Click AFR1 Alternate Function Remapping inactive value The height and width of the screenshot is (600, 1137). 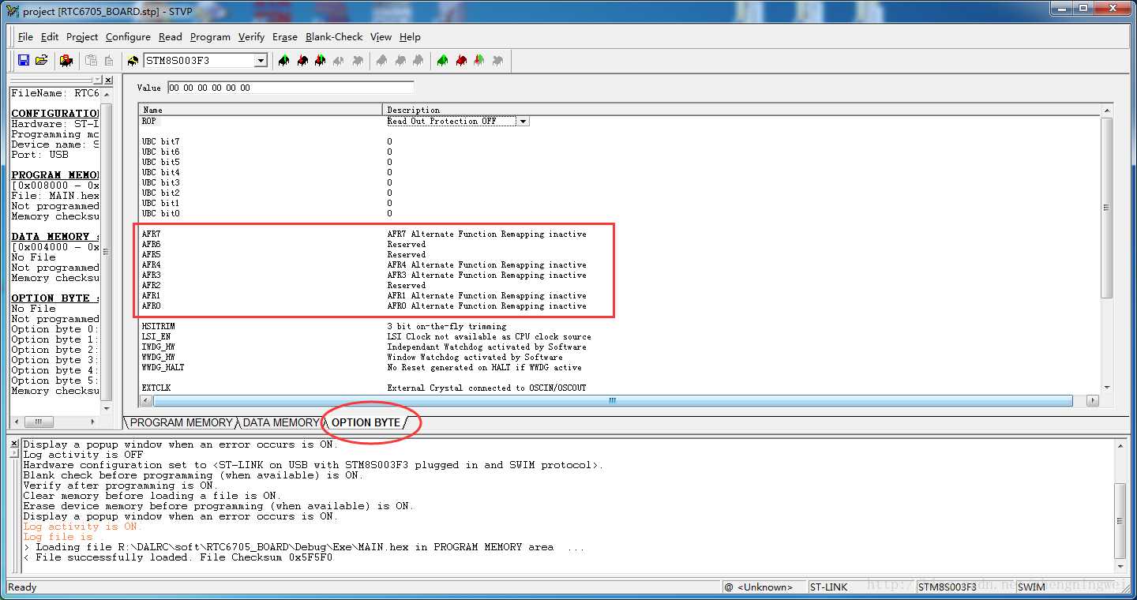pyautogui.click(x=486, y=295)
